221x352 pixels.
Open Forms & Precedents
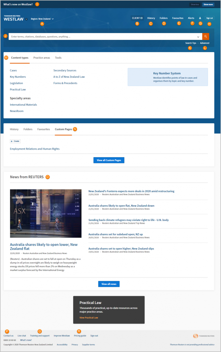tap(65, 83)
